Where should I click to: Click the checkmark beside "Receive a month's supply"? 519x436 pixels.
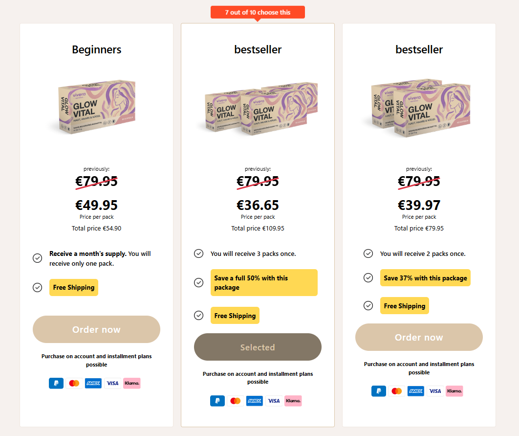[x=37, y=258]
